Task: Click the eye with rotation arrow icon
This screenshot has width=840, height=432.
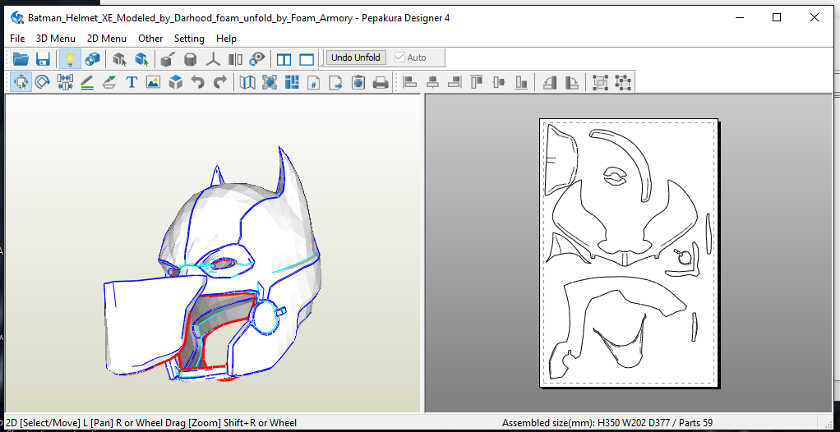Action: (258, 58)
